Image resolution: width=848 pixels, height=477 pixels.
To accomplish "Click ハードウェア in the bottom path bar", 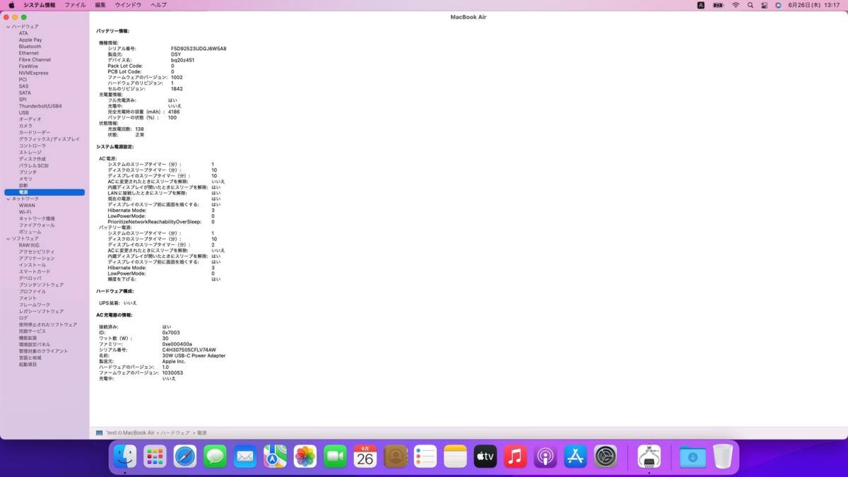I will pos(175,432).
